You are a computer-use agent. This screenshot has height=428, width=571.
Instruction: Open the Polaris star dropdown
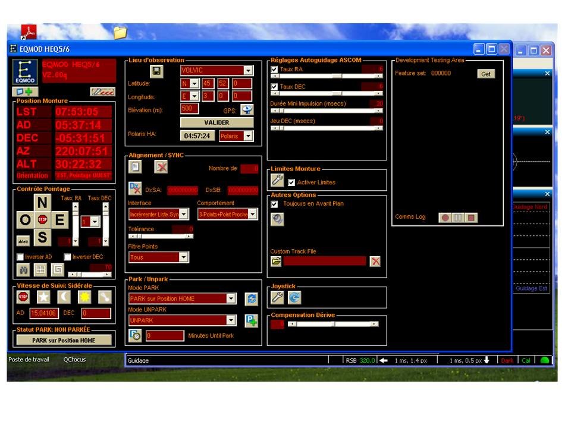tap(248, 136)
